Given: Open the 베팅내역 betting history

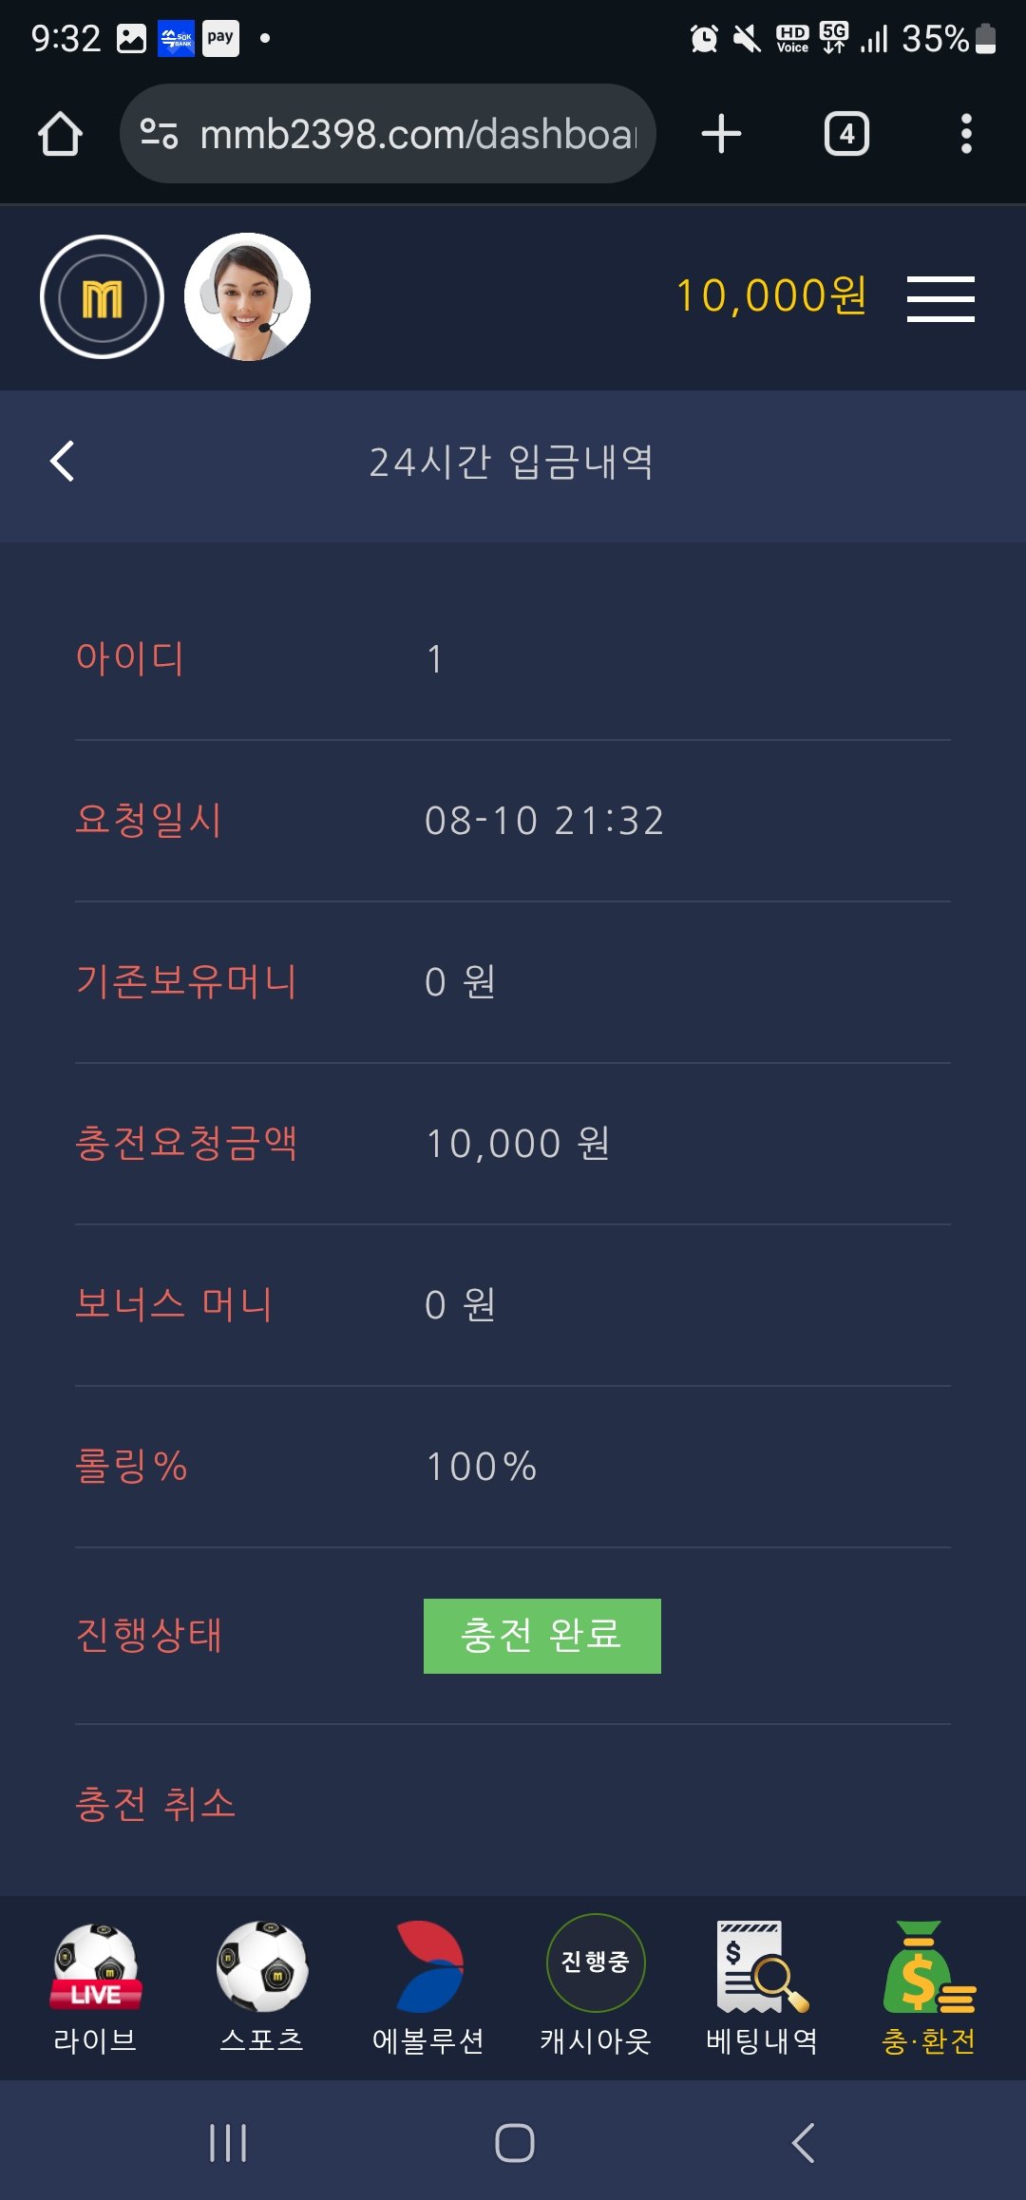Looking at the screenshot, I should [762, 1987].
